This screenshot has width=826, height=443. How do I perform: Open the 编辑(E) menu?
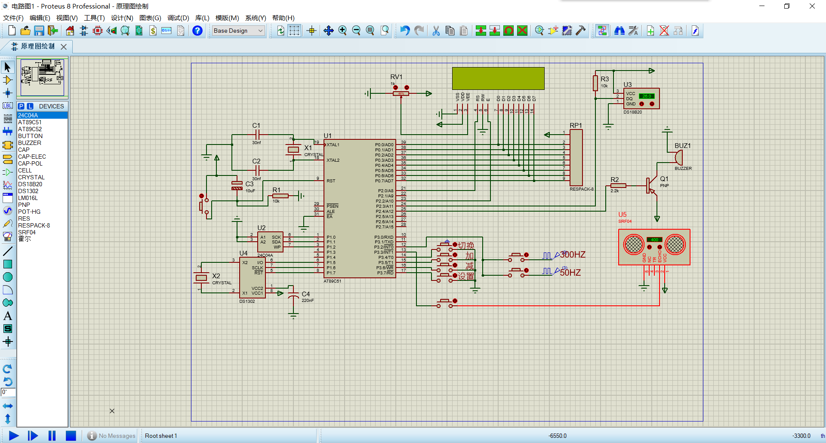(40, 18)
